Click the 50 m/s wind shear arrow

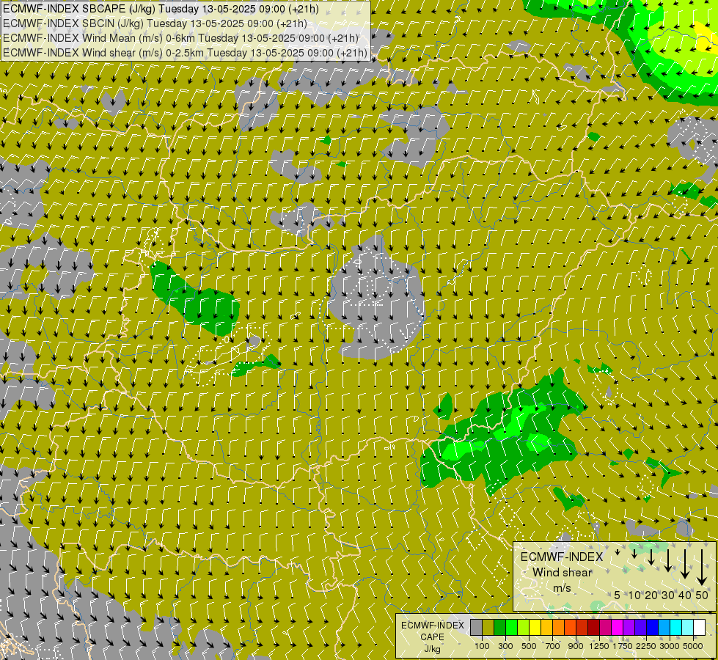point(702,568)
